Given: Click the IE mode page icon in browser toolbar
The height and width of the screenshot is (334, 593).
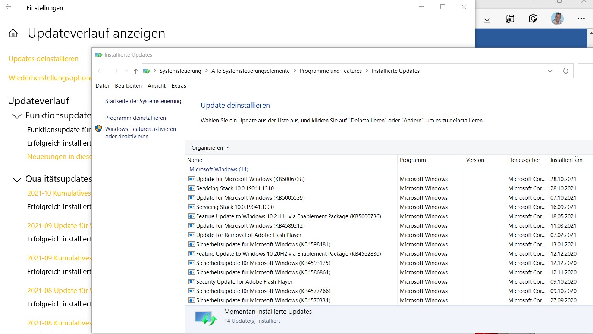Looking at the screenshot, I should pos(510,18).
